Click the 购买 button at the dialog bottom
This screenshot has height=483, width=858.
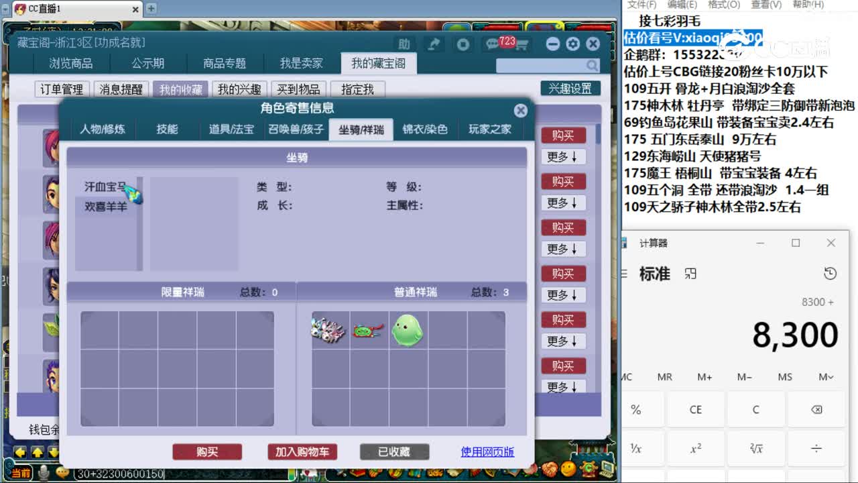coord(207,451)
